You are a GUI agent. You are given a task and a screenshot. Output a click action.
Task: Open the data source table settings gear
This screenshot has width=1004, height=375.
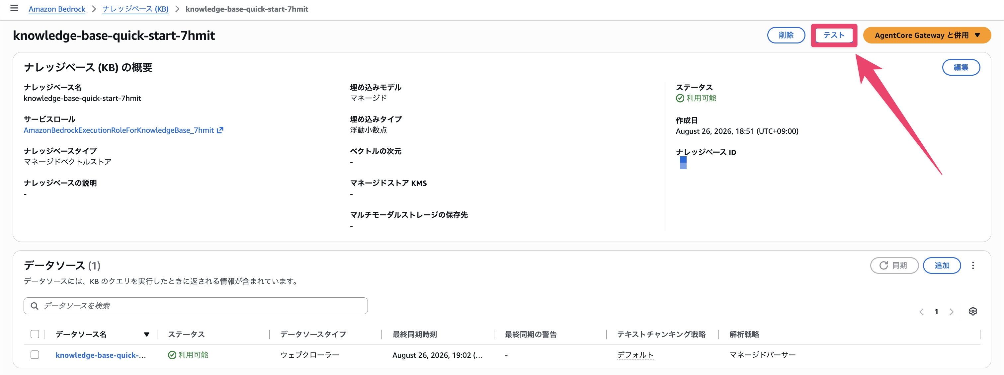tap(973, 311)
